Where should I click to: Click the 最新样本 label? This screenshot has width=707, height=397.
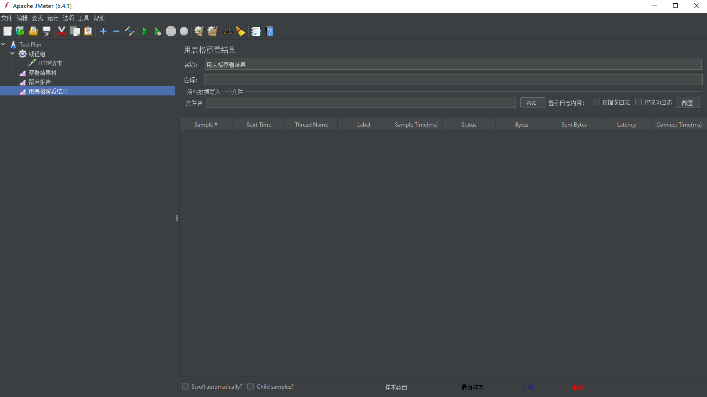pos(472,387)
